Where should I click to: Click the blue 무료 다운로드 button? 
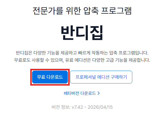[x=50, y=77]
